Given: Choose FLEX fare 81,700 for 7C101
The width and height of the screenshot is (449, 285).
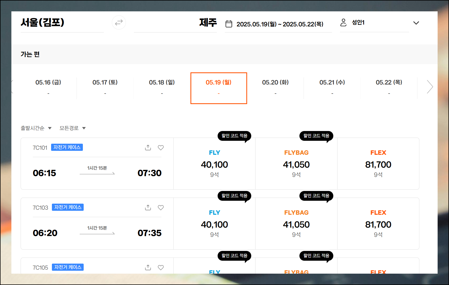Looking at the screenshot, I should tap(378, 164).
